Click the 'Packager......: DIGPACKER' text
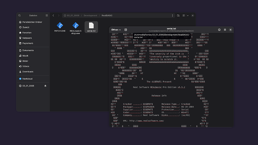Viewport: 258px width, 145px height. 139,107
